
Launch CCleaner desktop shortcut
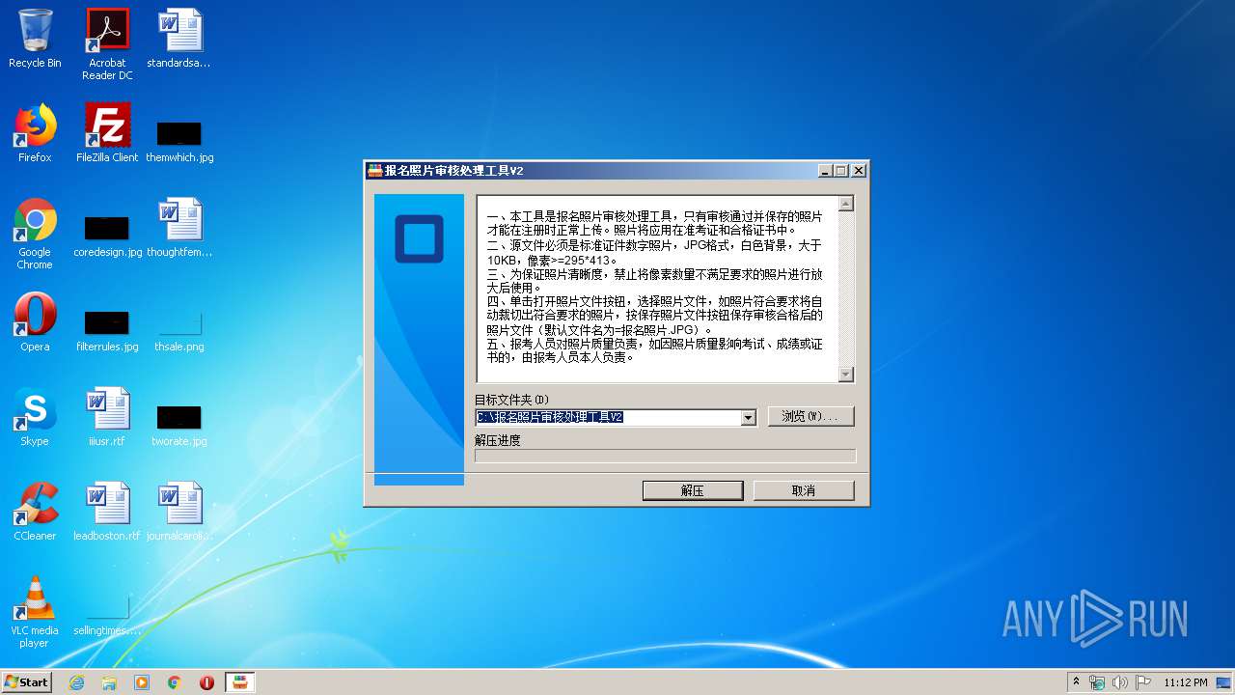click(x=35, y=512)
